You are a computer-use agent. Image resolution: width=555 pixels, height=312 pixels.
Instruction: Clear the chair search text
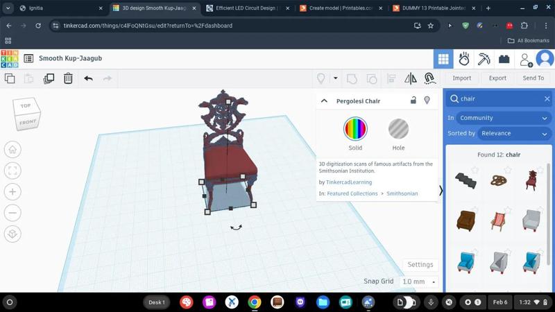(547, 98)
